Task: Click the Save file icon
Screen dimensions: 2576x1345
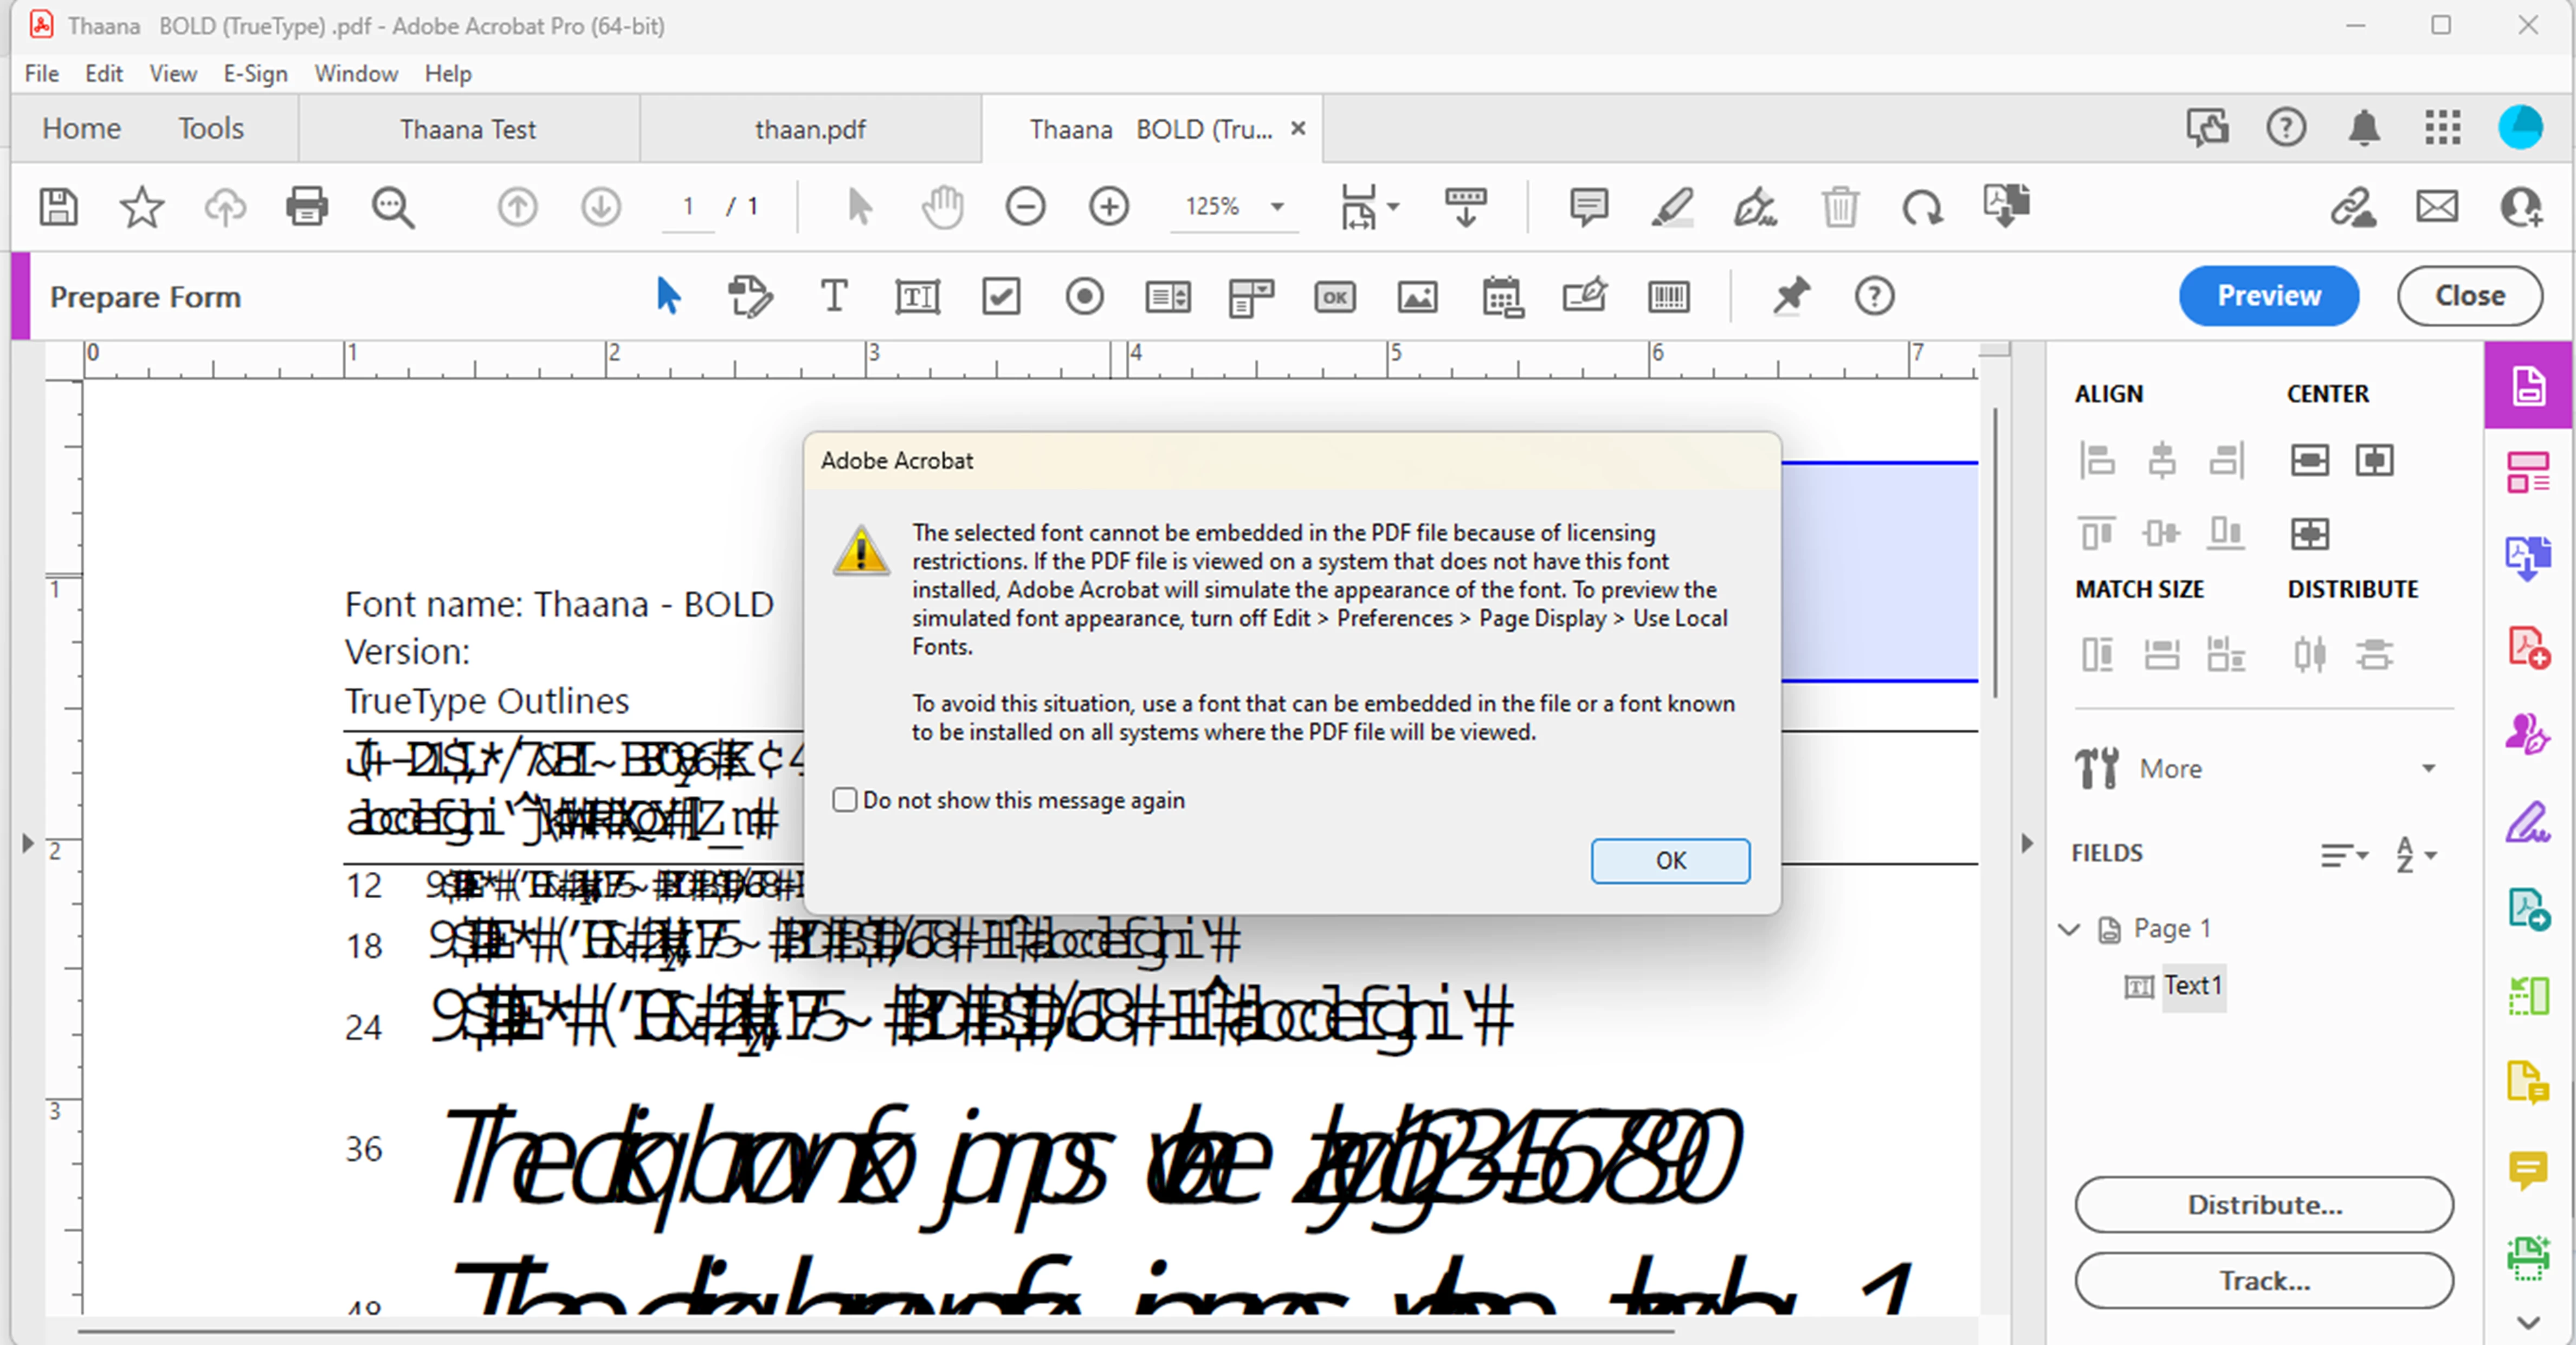Action: click(58, 207)
